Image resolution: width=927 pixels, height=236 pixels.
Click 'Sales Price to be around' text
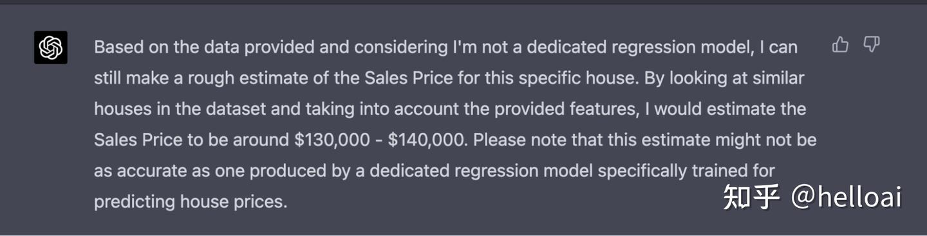(191, 140)
